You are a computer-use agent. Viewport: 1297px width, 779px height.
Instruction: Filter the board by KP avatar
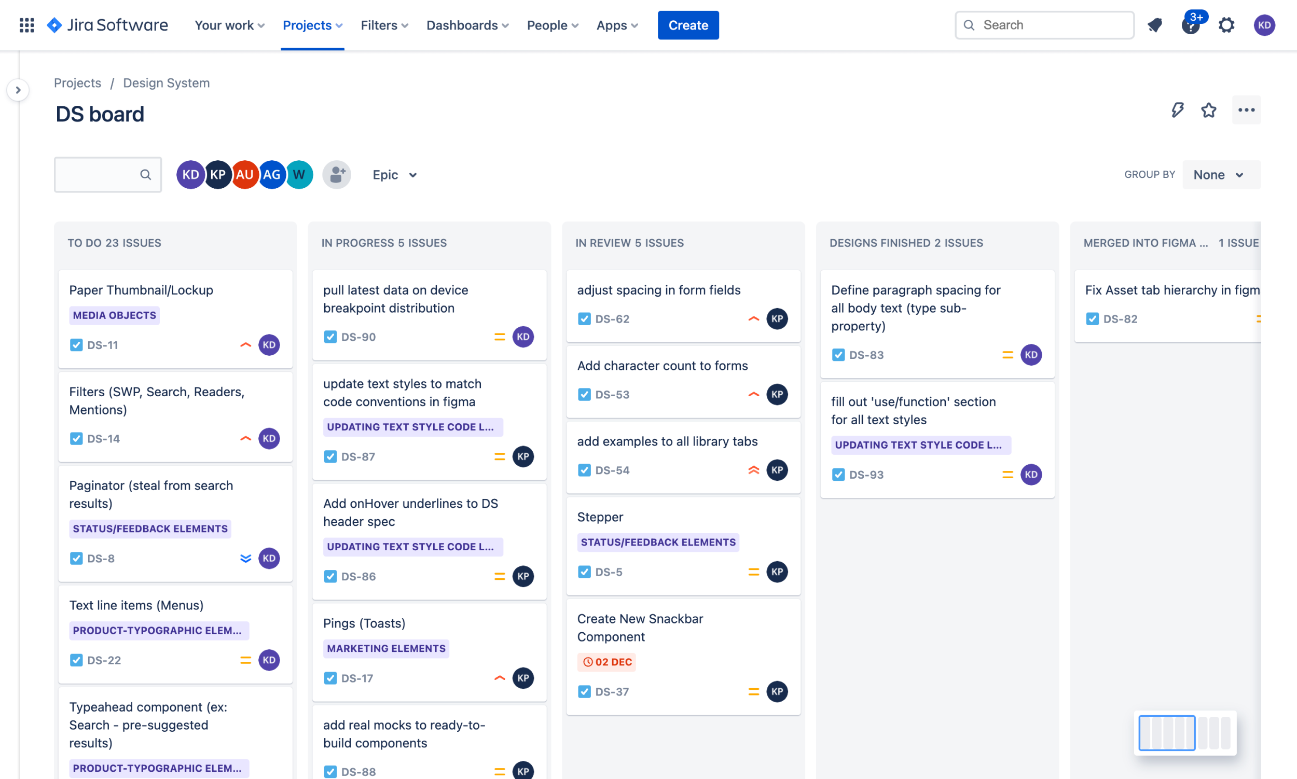[218, 174]
